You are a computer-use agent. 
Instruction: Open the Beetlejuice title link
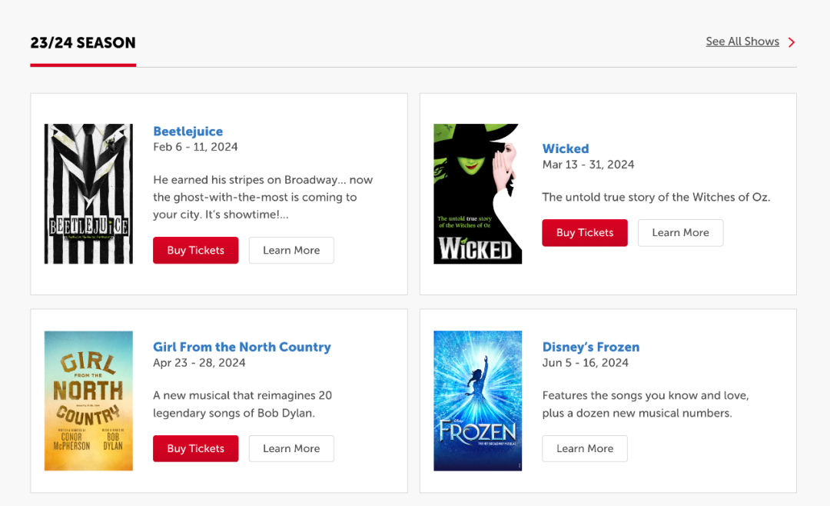tap(188, 131)
